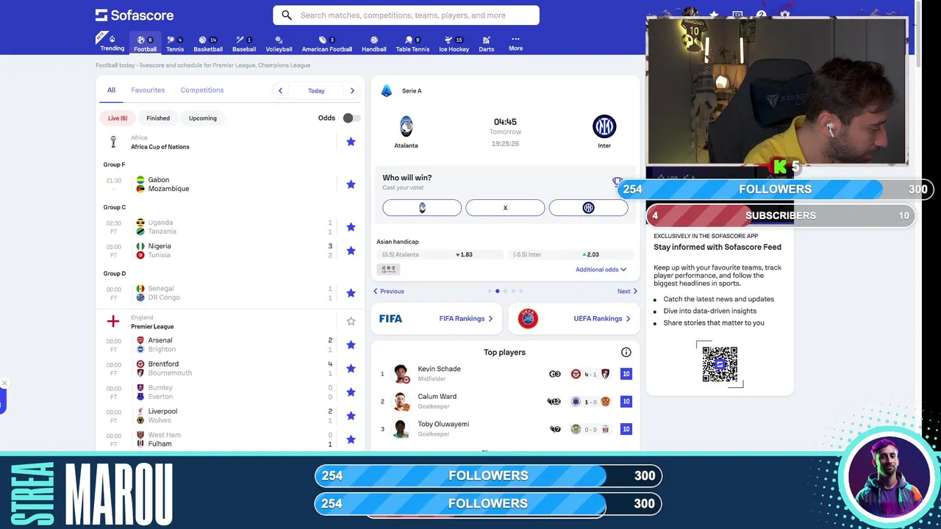The height and width of the screenshot is (529, 941).
Task: Click the Serie A league logo
Action: click(387, 91)
